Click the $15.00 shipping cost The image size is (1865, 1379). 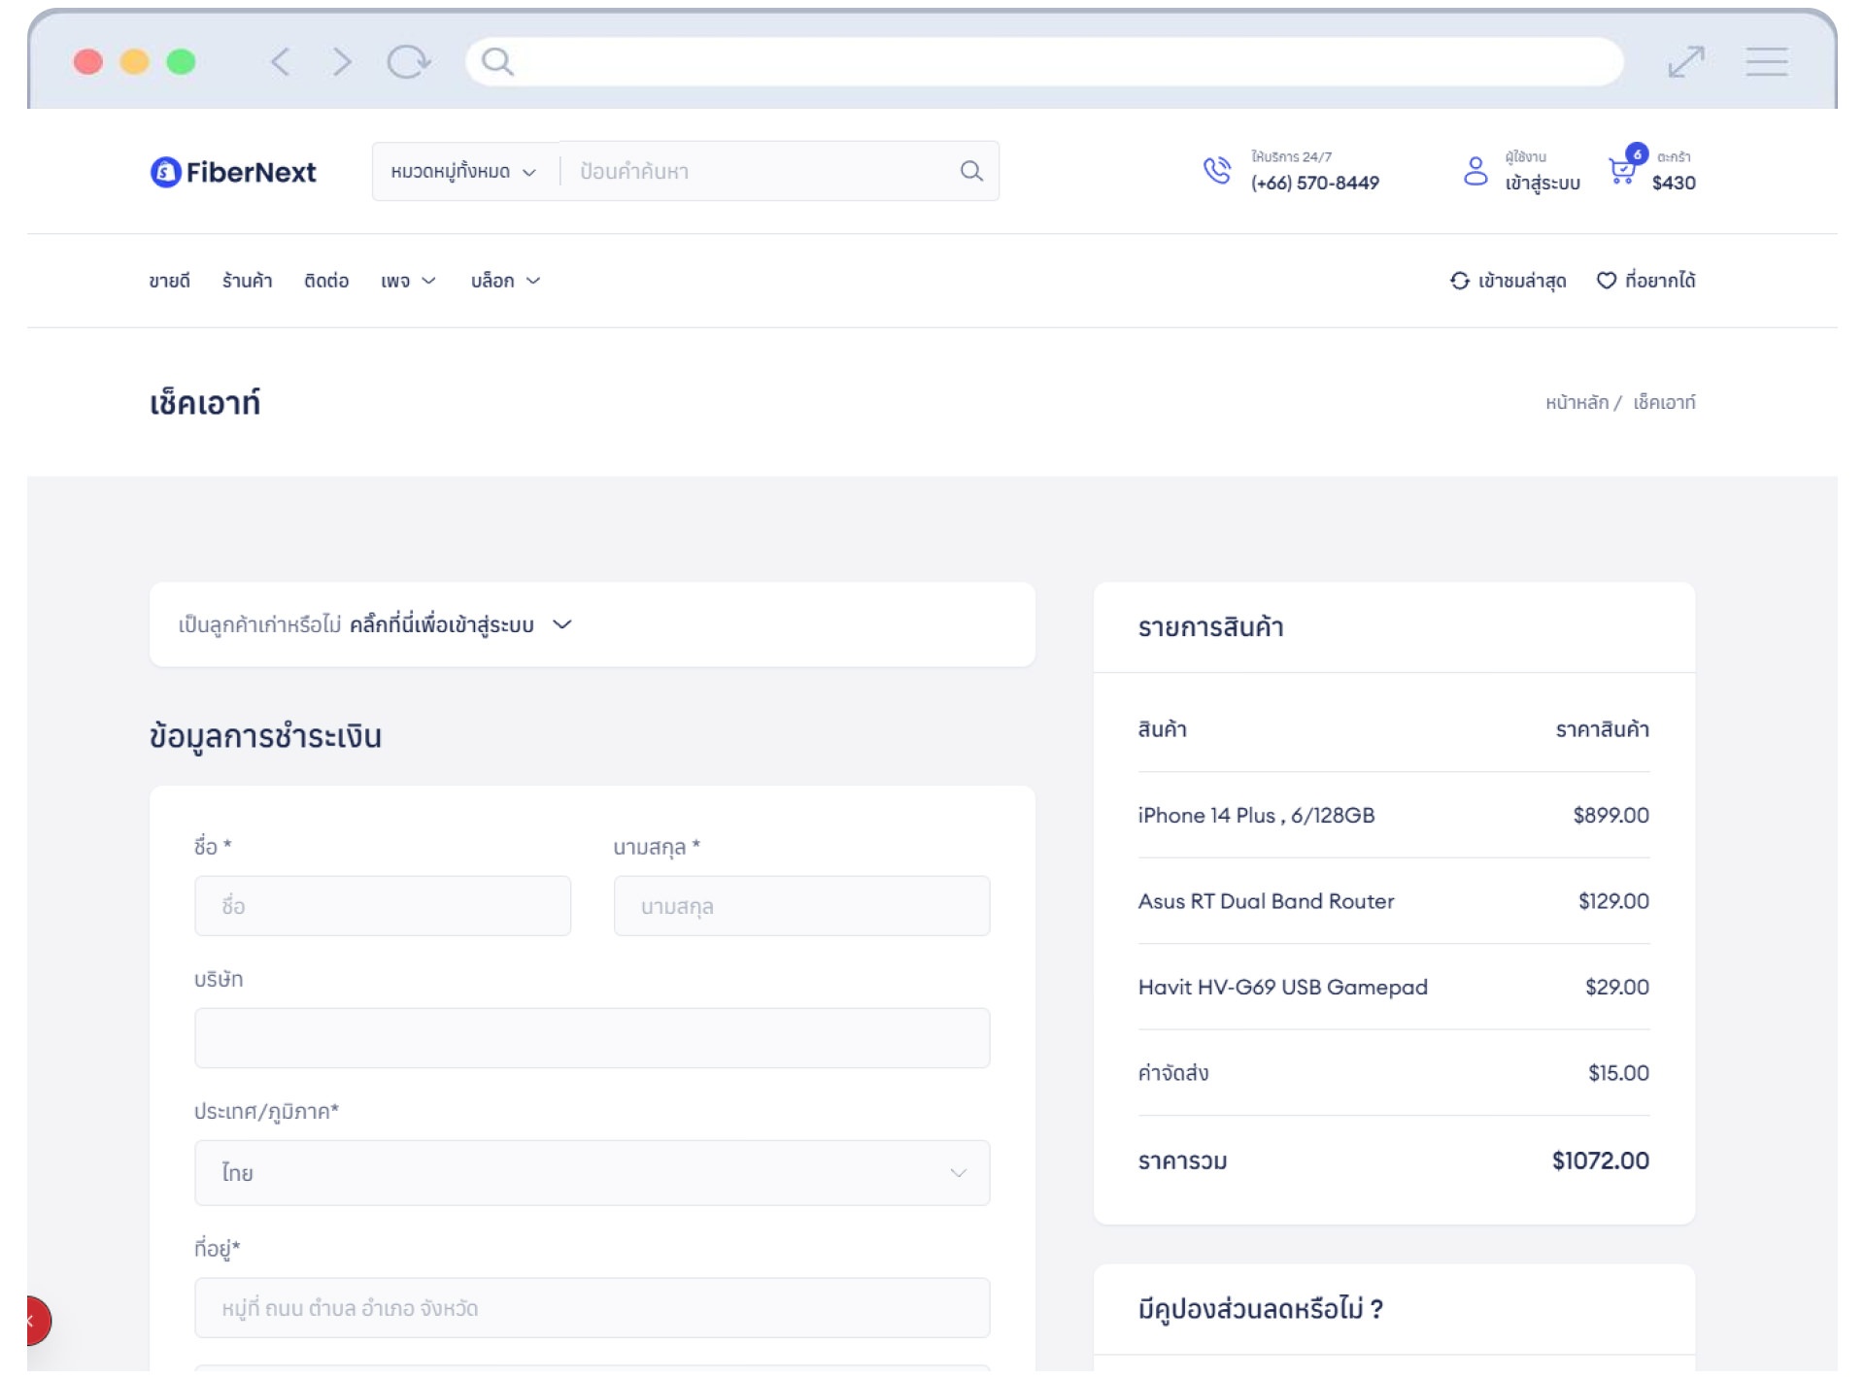click(x=1618, y=1073)
